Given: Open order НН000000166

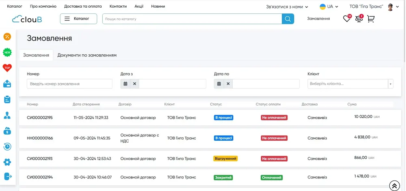Looking at the screenshot, I should pos(40,138).
